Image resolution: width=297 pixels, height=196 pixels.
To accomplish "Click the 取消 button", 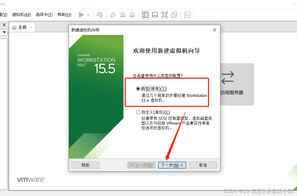I will coord(203,165).
